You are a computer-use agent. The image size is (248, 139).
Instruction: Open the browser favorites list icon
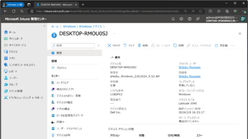coord(219,11)
